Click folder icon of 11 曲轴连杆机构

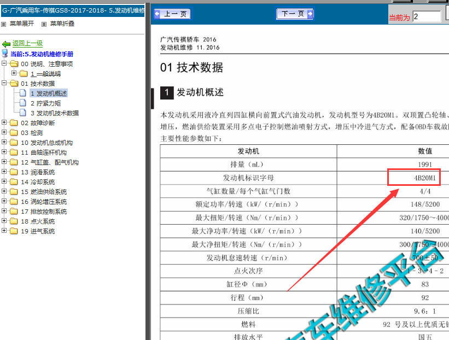click(14, 153)
